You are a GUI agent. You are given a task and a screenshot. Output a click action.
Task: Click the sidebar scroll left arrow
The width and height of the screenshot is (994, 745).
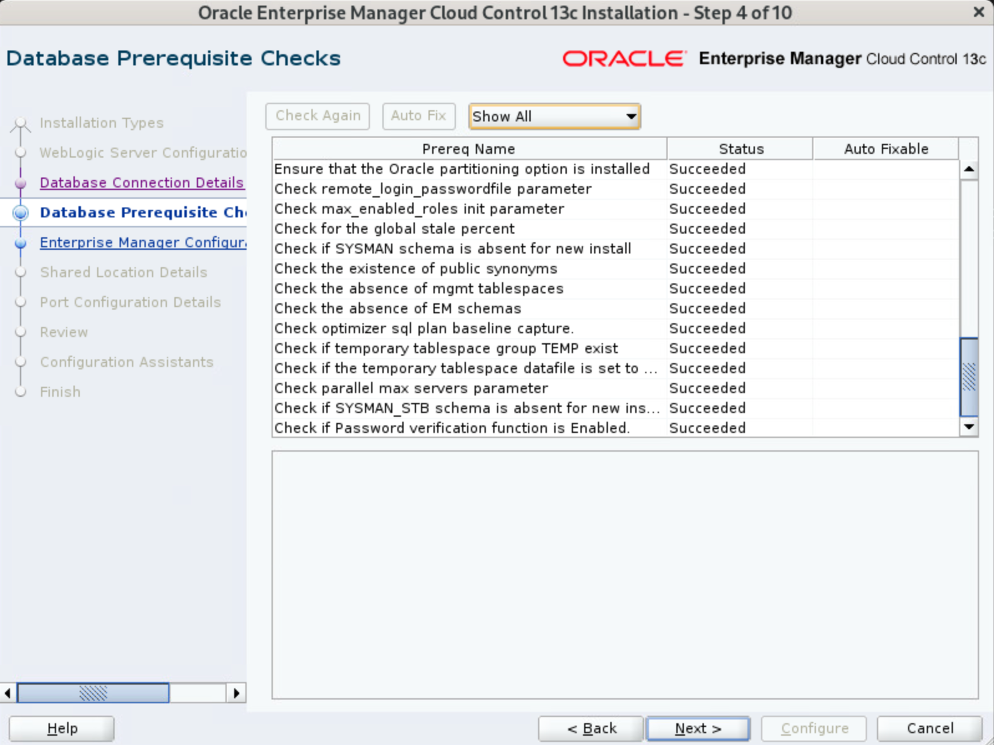7,693
